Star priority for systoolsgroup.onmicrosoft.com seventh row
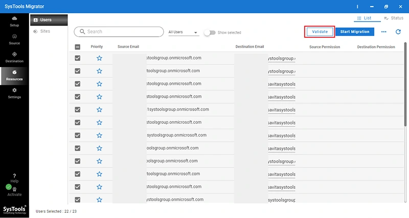 99,135
